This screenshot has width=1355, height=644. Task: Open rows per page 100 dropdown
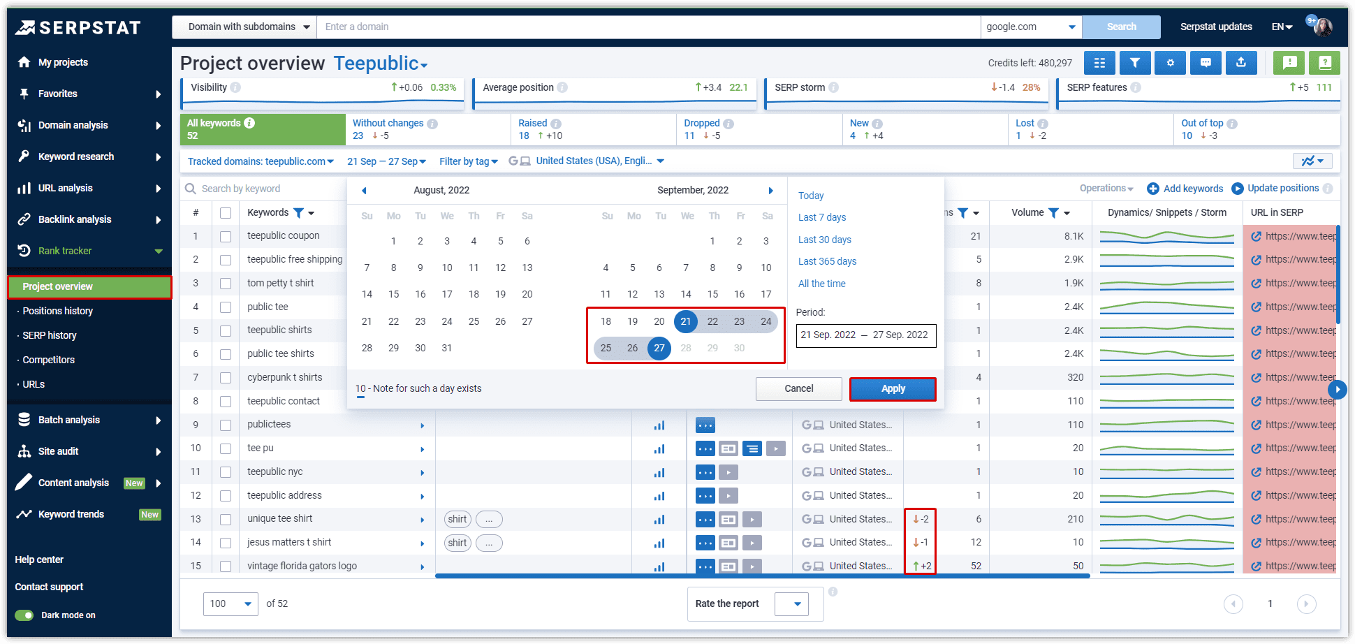[x=231, y=604]
